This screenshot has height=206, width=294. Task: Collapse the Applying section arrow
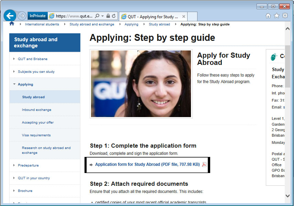click(x=14, y=84)
